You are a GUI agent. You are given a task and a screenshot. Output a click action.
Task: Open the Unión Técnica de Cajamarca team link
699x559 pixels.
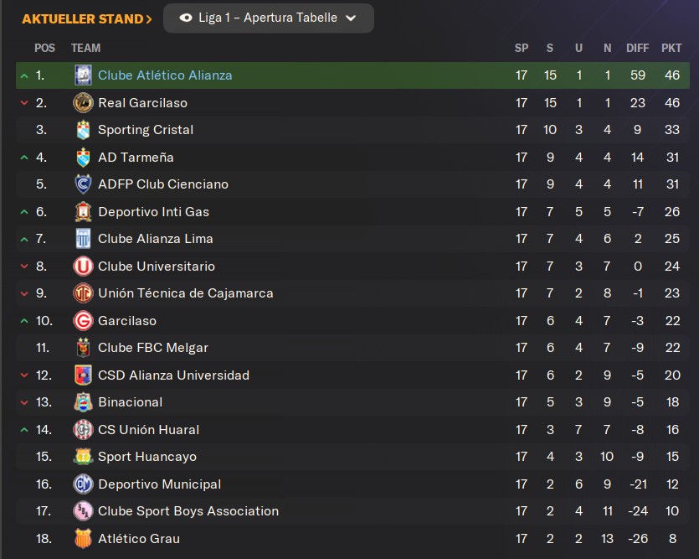pyautogui.click(x=186, y=293)
